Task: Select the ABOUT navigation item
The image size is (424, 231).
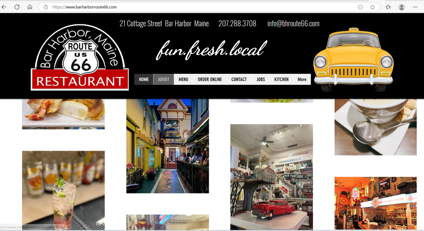Action: pos(164,79)
